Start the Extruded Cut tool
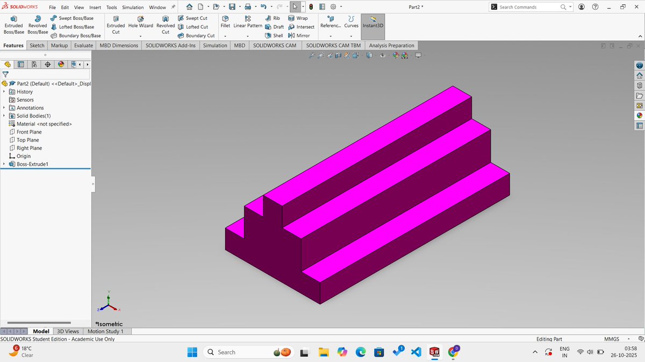645x362 pixels. click(116, 25)
